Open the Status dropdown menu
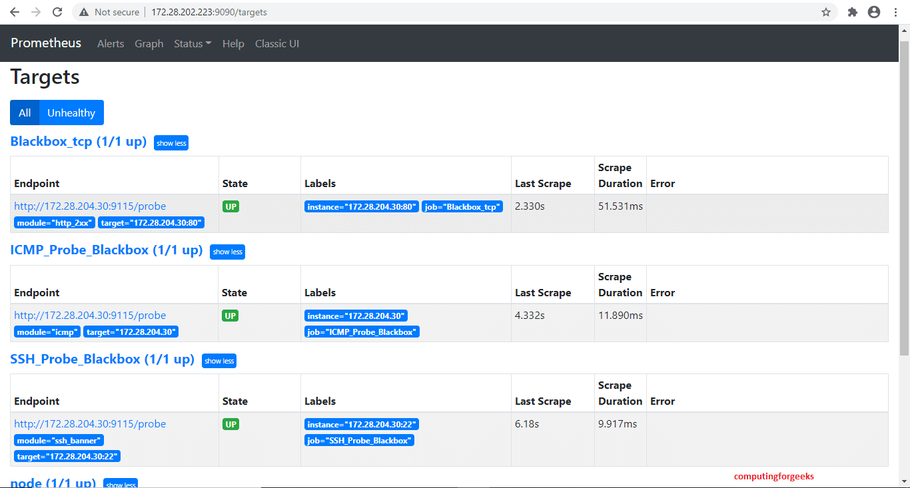 click(192, 43)
